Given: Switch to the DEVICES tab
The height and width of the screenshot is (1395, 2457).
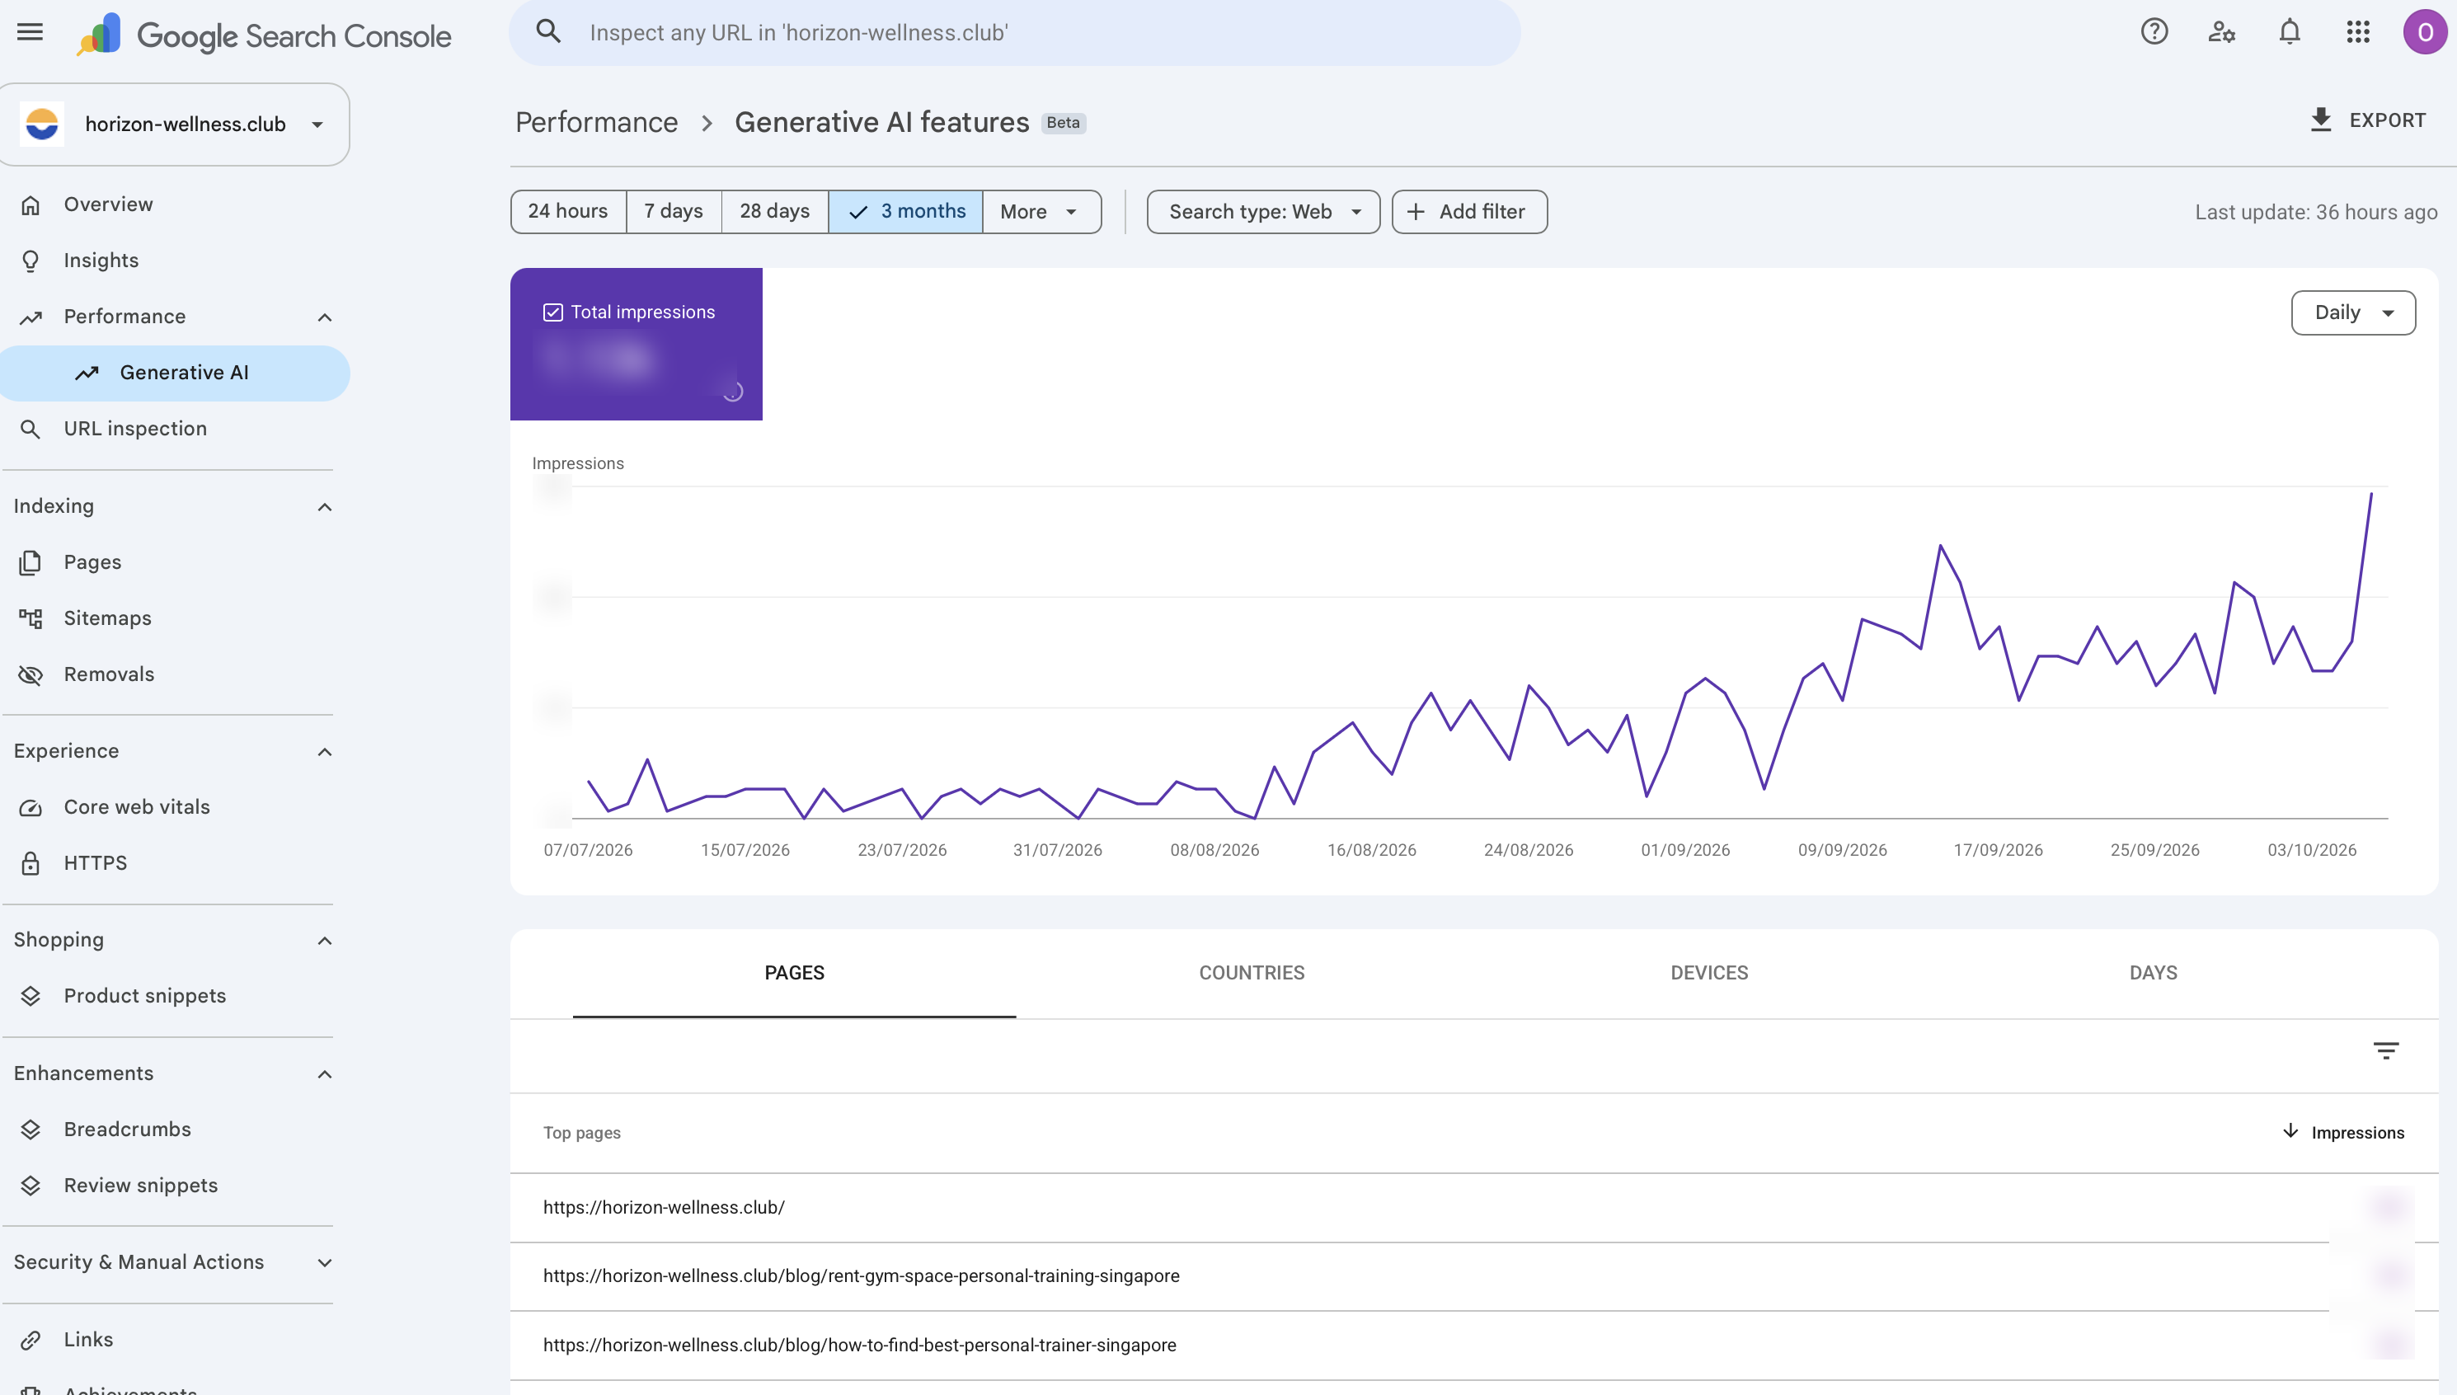Looking at the screenshot, I should click(x=1709, y=973).
